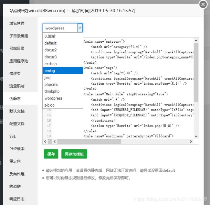Click the 'rule name="wordpress"' code line

[x=128, y=136]
